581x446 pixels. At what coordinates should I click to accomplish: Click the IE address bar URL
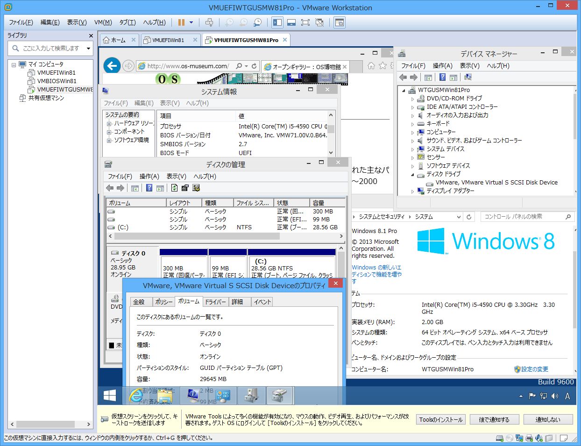[188, 66]
